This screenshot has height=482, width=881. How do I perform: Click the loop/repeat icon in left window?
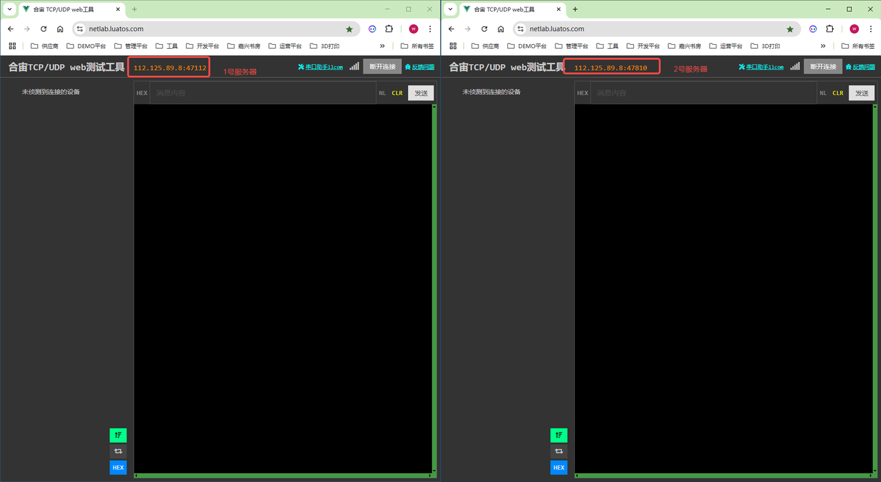click(118, 451)
